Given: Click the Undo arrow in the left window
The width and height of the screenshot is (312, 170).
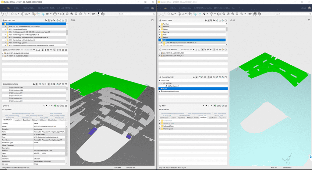Looking at the screenshot, I should tap(2, 14).
